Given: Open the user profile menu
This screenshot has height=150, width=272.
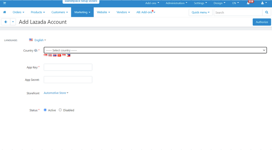Looking at the screenshot, I should pos(264,3).
